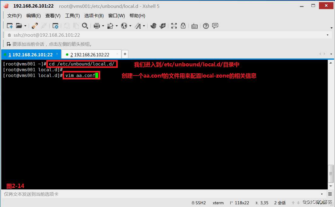Expand the Font dropdown arrow
The width and height of the screenshot is (335, 207).
pos(144,26)
